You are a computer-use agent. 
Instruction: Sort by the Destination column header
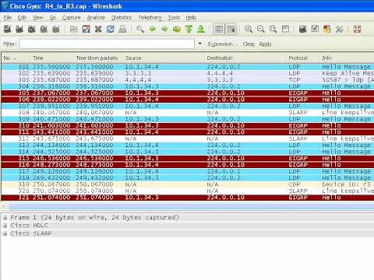click(x=245, y=58)
